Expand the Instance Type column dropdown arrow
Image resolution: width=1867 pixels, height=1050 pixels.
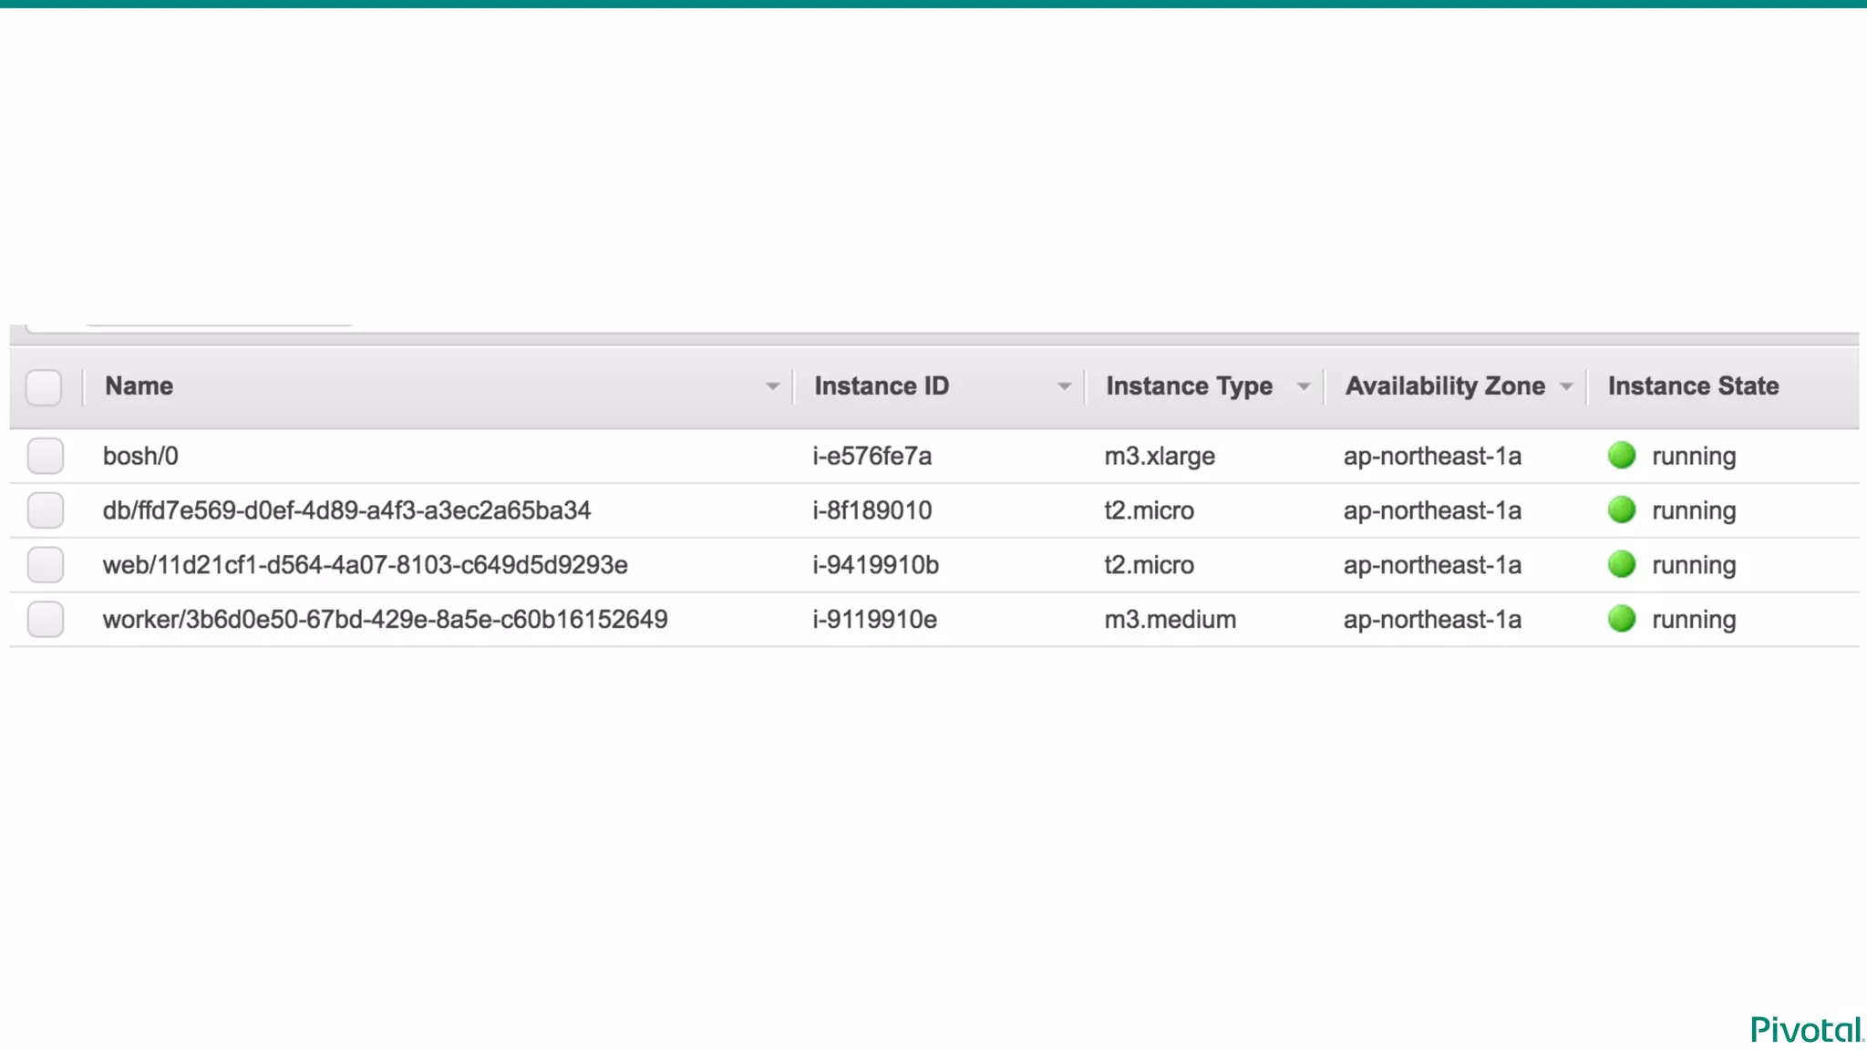tap(1304, 386)
